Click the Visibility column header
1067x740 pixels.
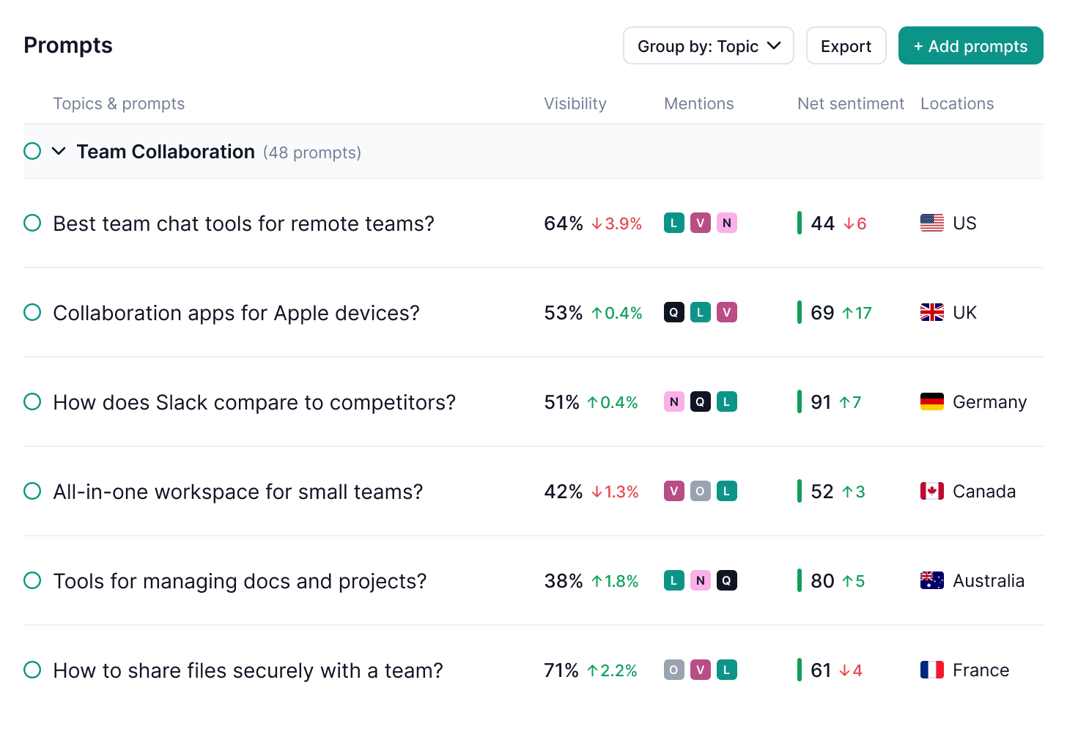575,103
